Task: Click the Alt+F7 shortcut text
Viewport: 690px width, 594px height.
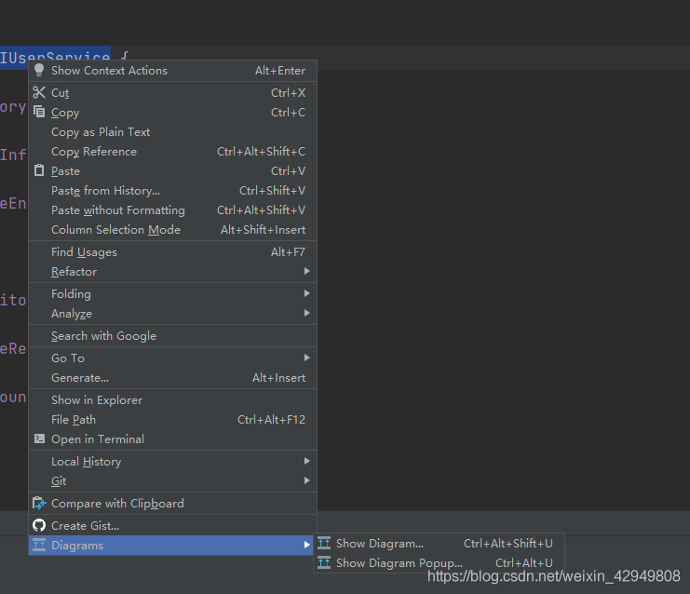Action: pyautogui.click(x=288, y=251)
